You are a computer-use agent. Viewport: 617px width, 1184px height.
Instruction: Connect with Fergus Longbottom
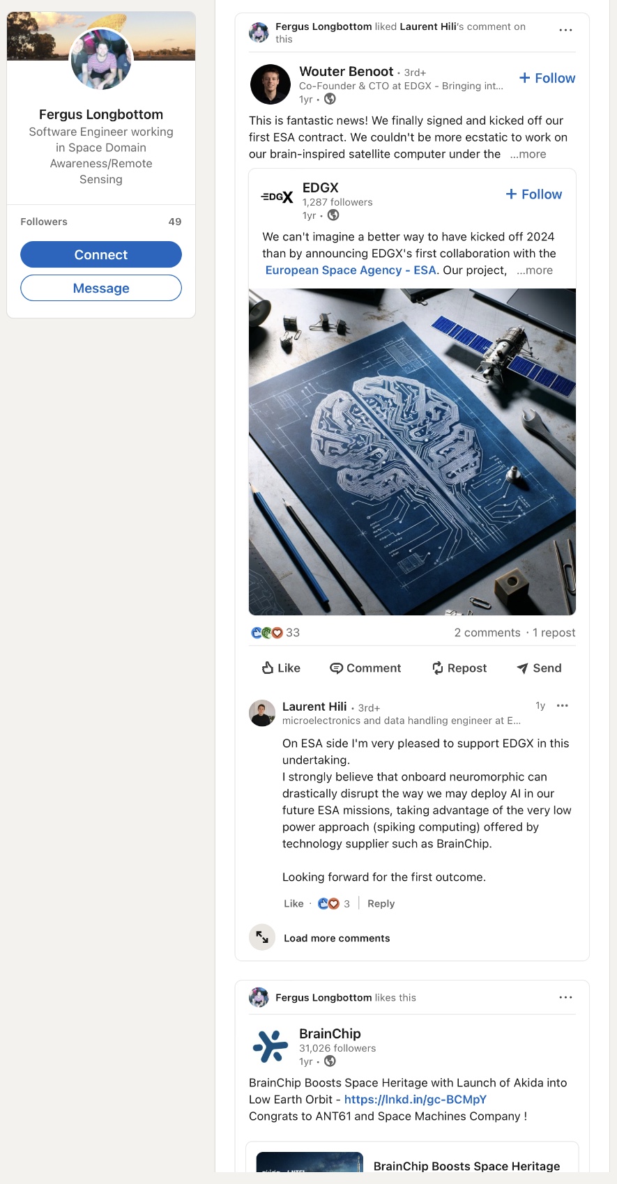(101, 254)
